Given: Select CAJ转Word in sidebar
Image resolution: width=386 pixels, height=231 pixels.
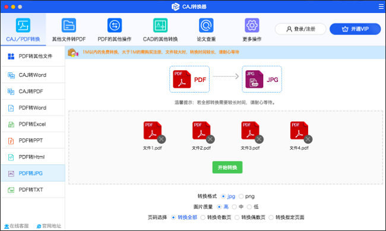Looking at the screenshot, I should [x=33, y=75].
